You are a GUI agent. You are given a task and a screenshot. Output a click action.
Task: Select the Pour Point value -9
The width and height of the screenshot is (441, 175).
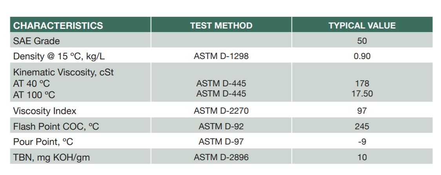pyautogui.click(x=362, y=142)
